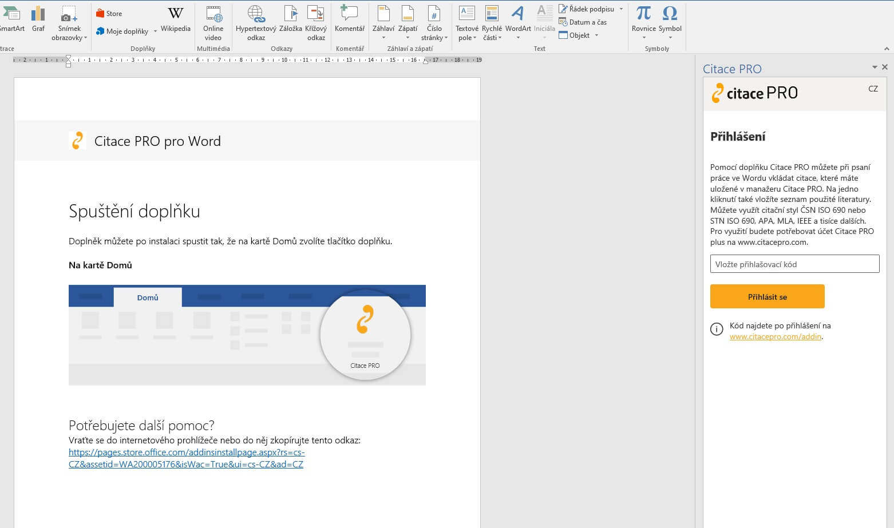
Task: Follow the pages.store.office.com add-in install link
Action: click(187, 458)
